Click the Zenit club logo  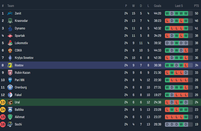[10, 13]
